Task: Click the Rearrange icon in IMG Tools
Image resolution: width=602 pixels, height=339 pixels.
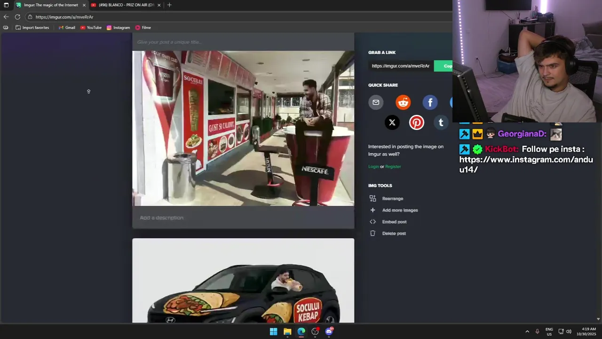Action: tap(372, 199)
